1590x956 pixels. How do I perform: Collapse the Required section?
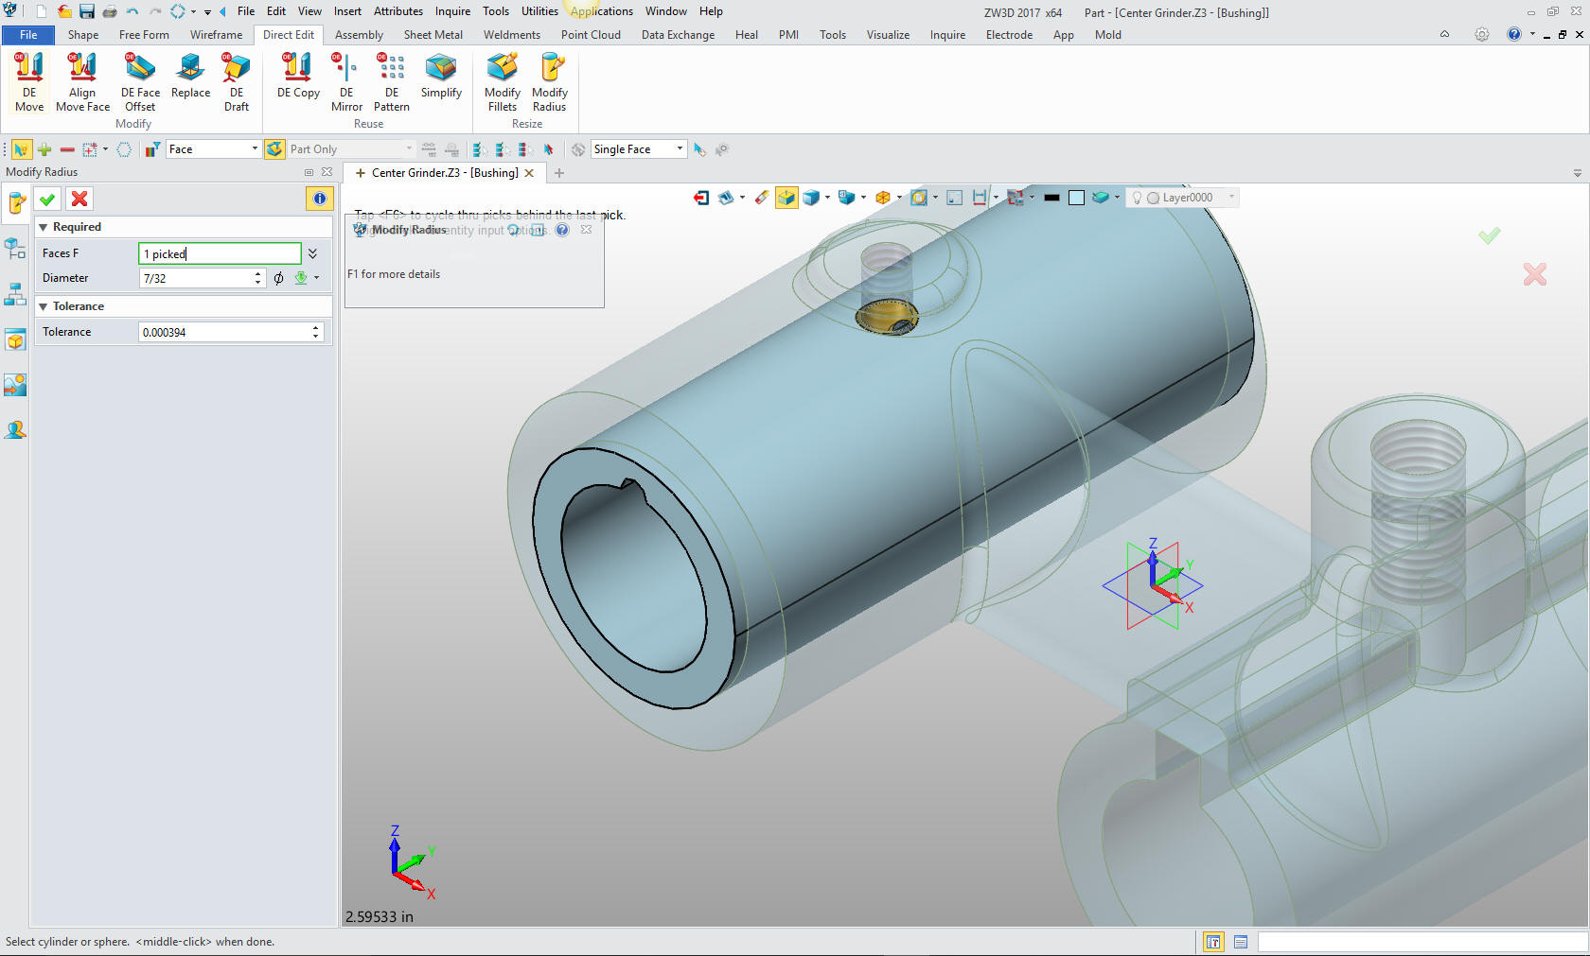coord(43,227)
